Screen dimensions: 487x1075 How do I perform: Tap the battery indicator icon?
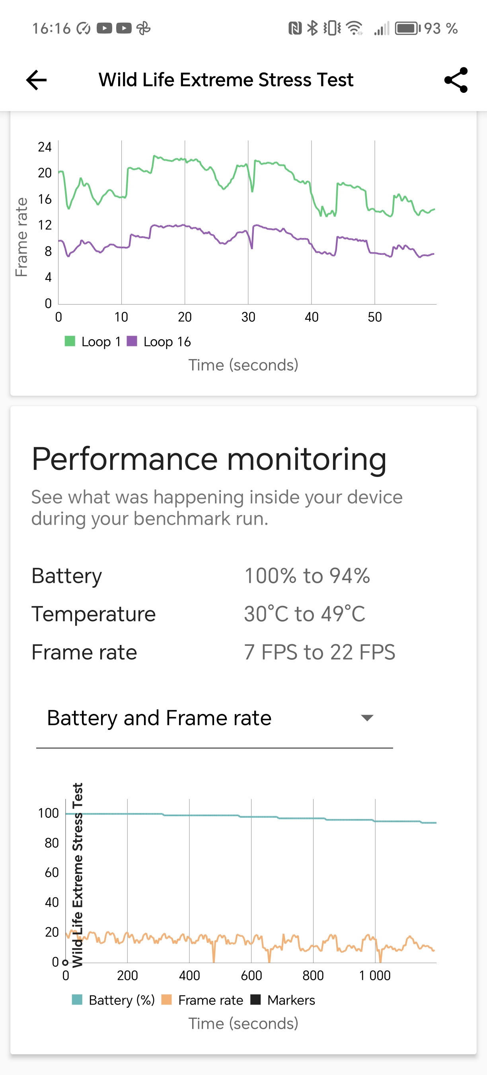407,28
